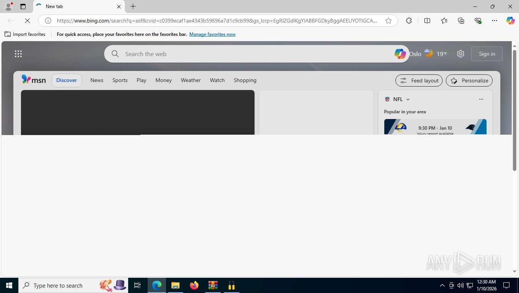The width and height of the screenshot is (519, 293).
Task: Open taskbar clock showing 12:30 AM
Action: (x=486, y=285)
